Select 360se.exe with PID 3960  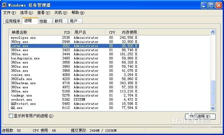click(x=74, y=67)
